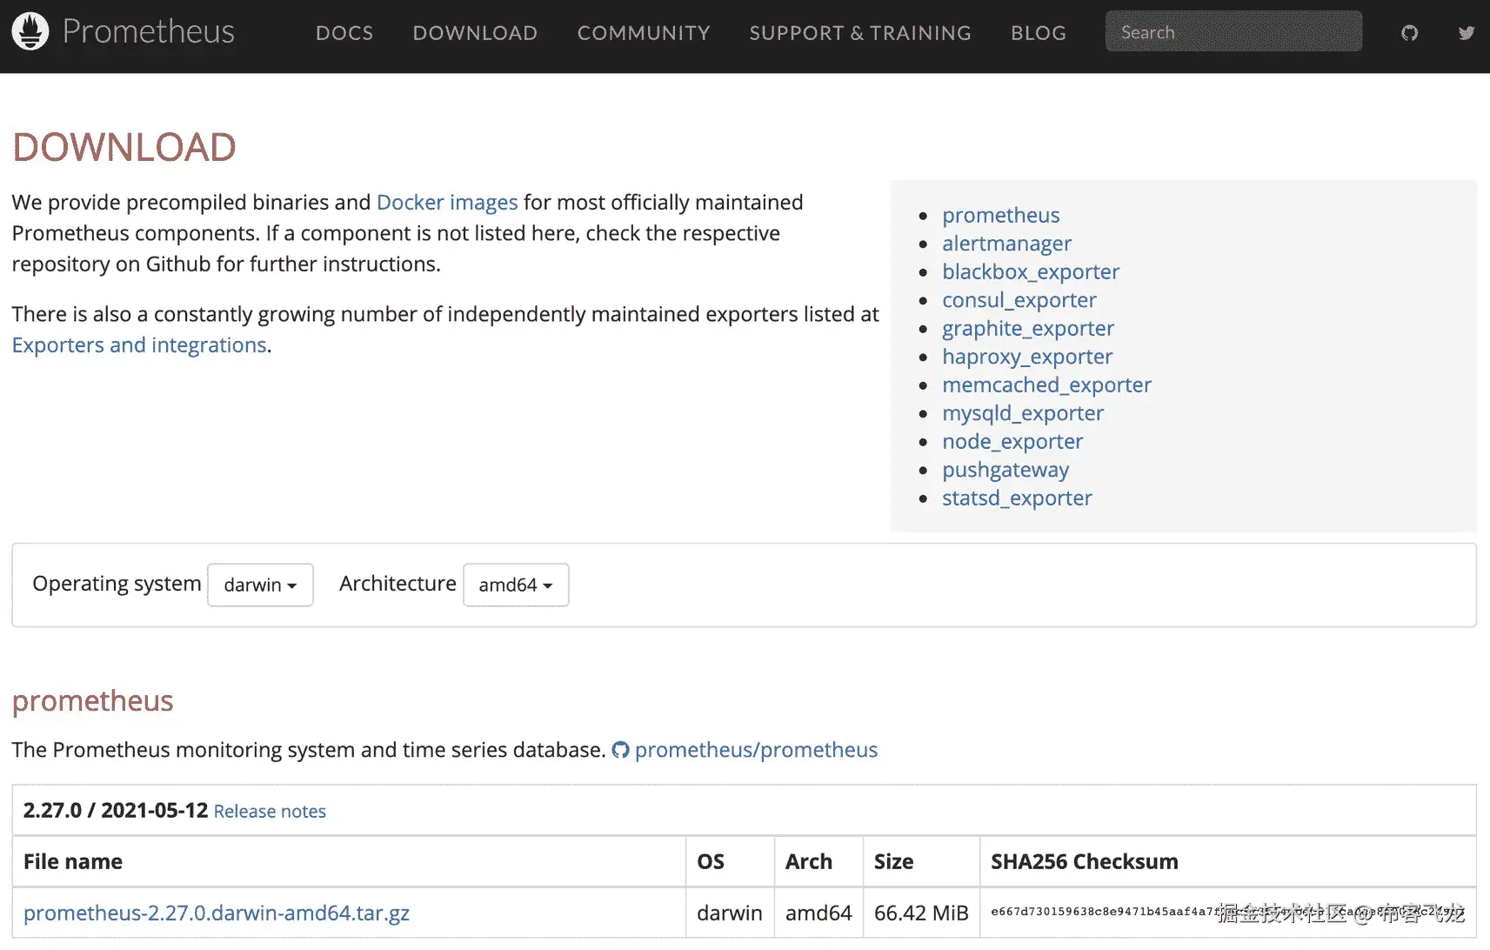Expand the Architecture amd64 dropdown

(x=516, y=585)
